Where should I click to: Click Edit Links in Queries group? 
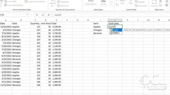pyautogui.click(x=63, y=6)
